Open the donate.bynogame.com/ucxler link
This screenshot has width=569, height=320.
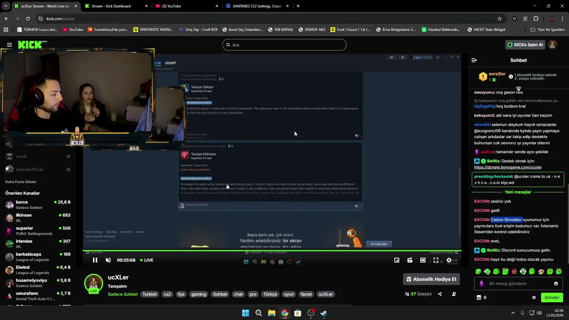click(x=508, y=167)
